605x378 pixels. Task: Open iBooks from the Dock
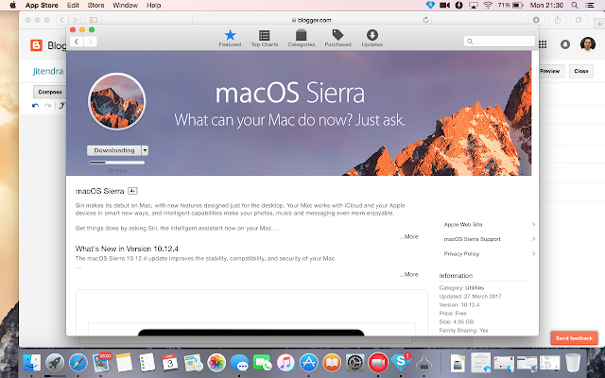pyautogui.click(x=332, y=363)
